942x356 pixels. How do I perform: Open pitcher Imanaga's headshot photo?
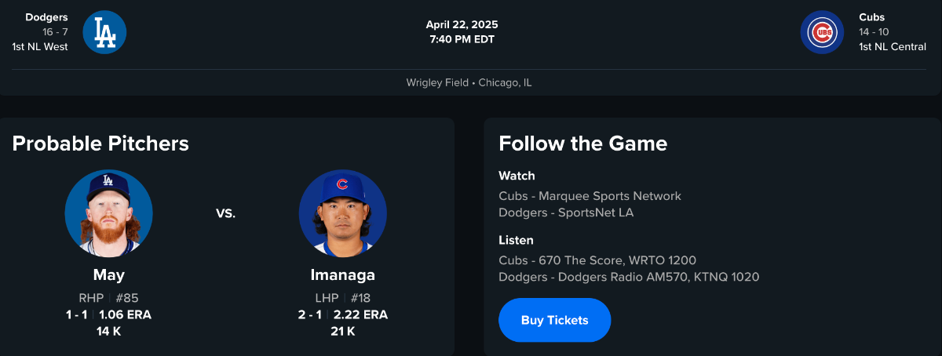(342, 213)
